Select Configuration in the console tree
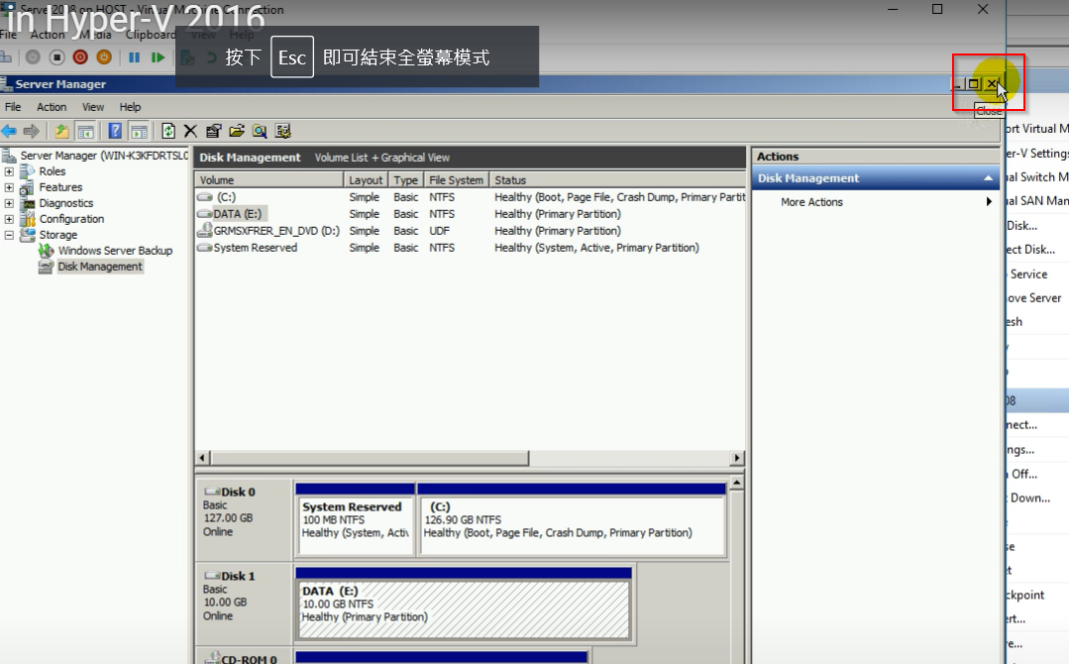 71,219
